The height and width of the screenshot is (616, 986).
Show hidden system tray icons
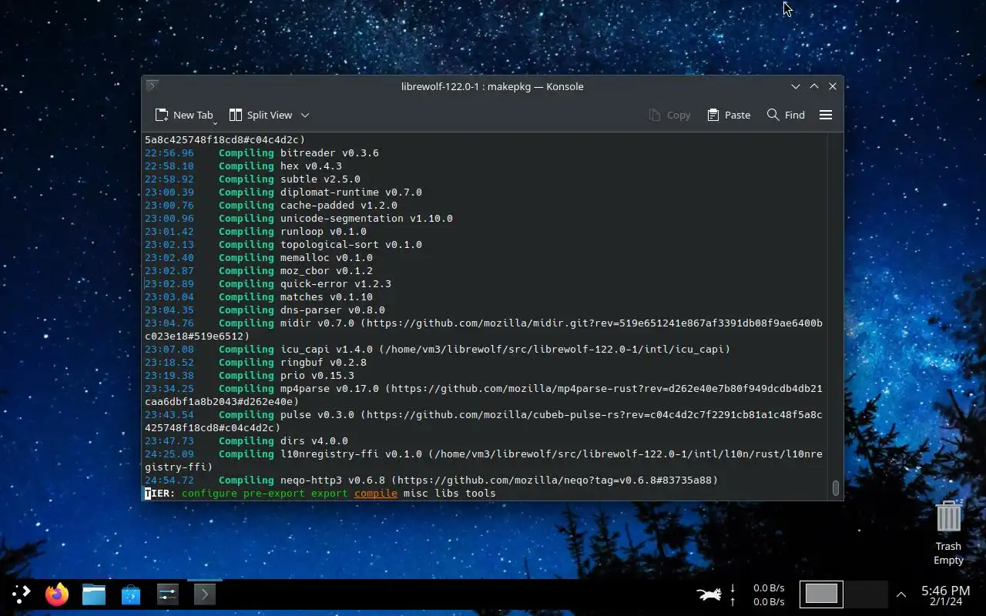click(901, 594)
